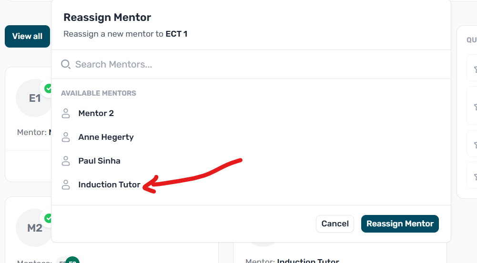The width and height of the screenshot is (477, 263).
Task: Confirm with the Reassign Mentor button
Action: pyautogui.click(x=400, y=224)
